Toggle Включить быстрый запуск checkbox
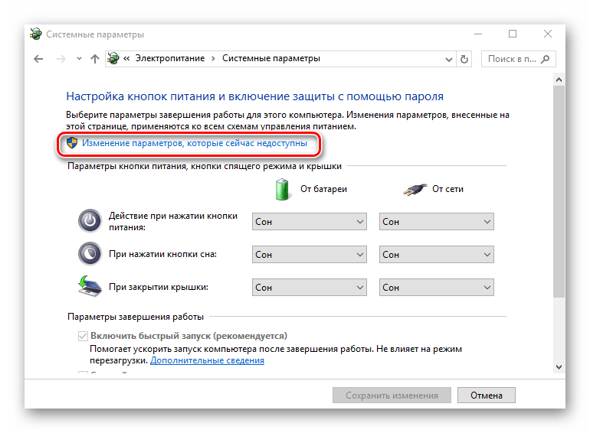Image resolution: width=590 pixels, height=433 pixels. [83, 336]
